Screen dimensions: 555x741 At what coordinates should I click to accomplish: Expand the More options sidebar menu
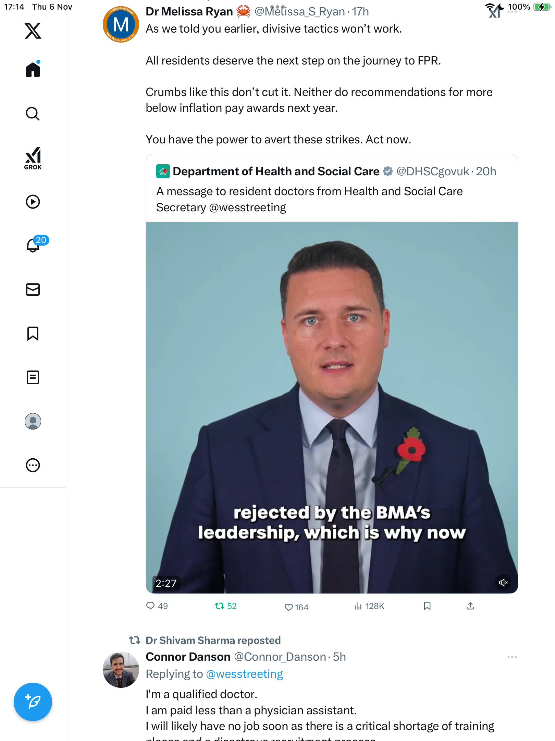tap(33, 465)
